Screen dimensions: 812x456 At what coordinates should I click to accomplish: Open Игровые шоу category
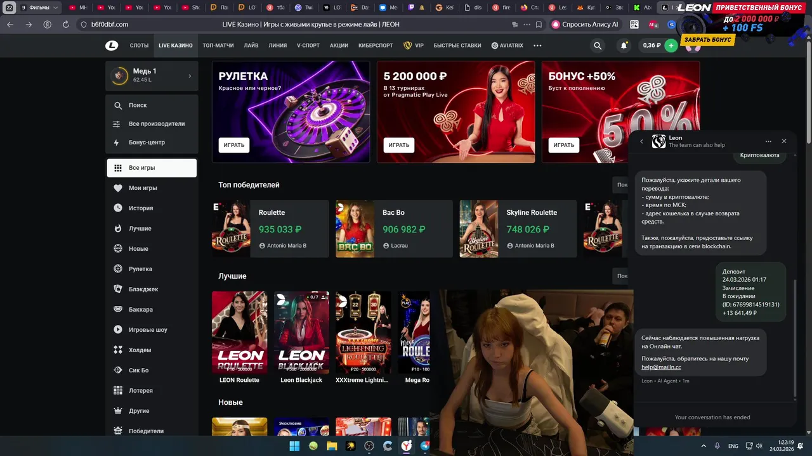(x=152, y=330)
